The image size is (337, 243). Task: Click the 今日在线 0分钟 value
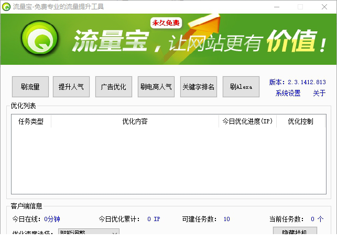[52, 219]
